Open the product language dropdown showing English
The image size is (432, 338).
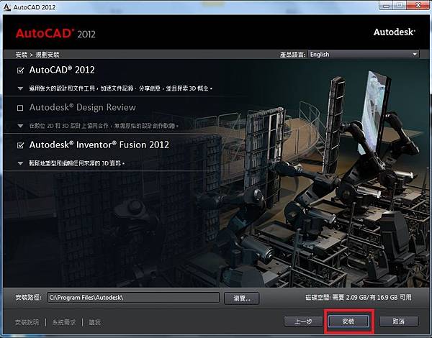(x=364, y=54)
